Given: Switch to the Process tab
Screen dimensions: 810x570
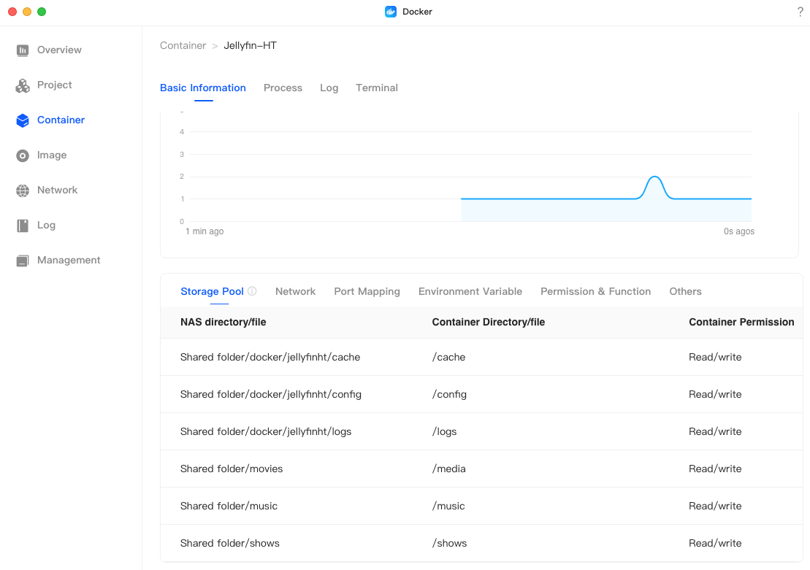Looking at the screenshot, I should tap(283, 88).
